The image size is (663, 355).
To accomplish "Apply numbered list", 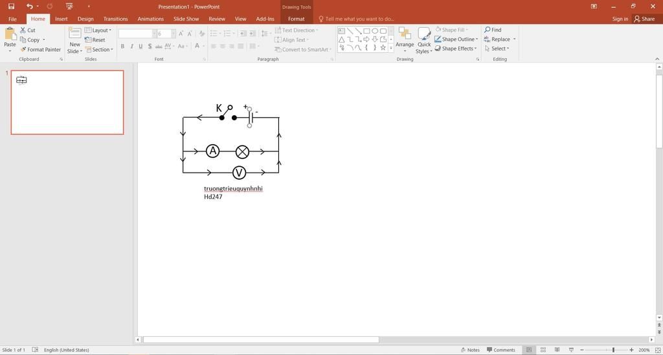I will [229, 34].
